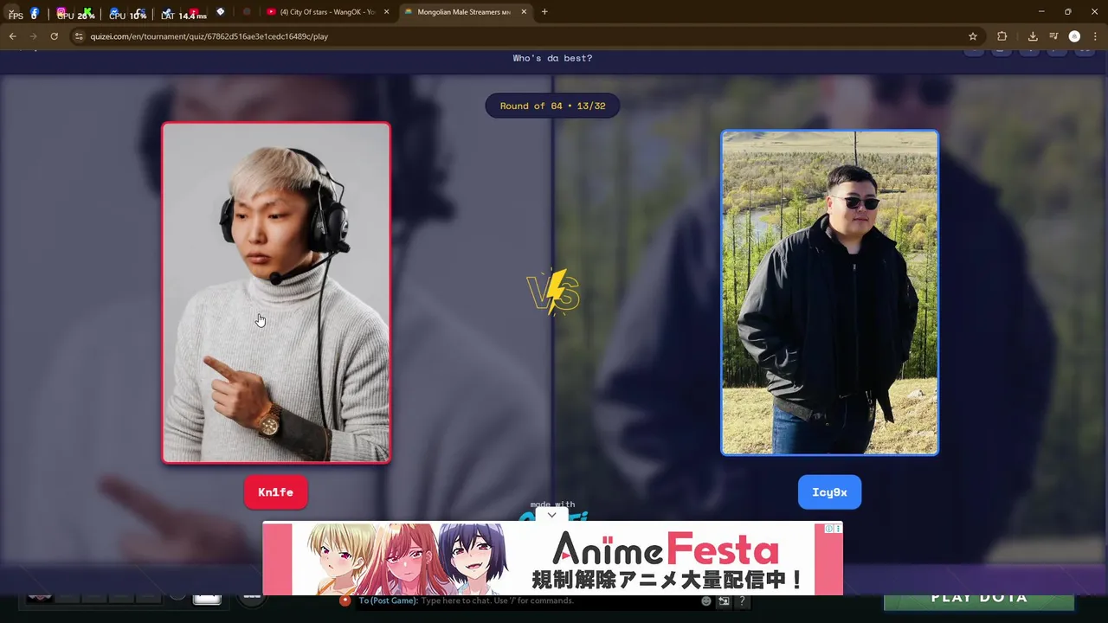Image resolution: width=1108 pixels, height=623 pixels.
Task: Open the browser profile avatar
Action: point(1074,36)
